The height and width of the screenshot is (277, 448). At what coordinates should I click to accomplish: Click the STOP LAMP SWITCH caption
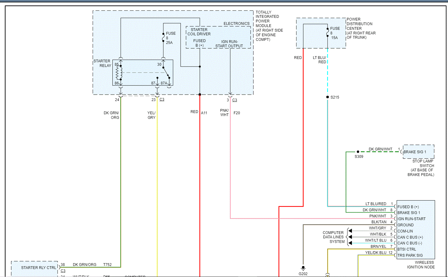(421, 168)
